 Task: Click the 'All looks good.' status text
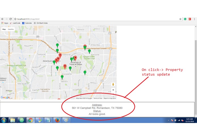(x=97, y=114)
